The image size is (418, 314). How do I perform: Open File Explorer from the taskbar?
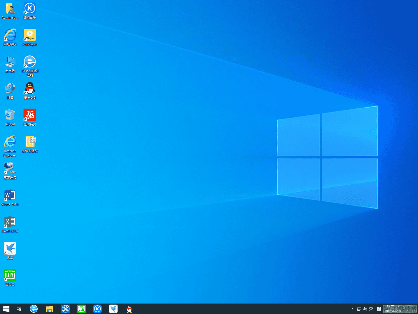(x=50, y=309)
